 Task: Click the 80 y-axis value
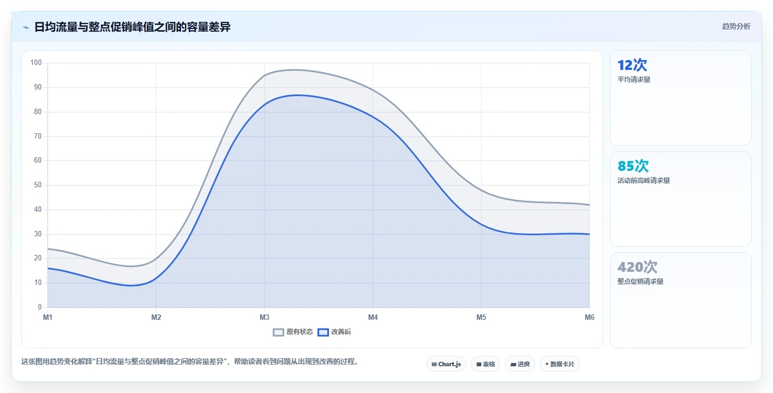point(38,112)
